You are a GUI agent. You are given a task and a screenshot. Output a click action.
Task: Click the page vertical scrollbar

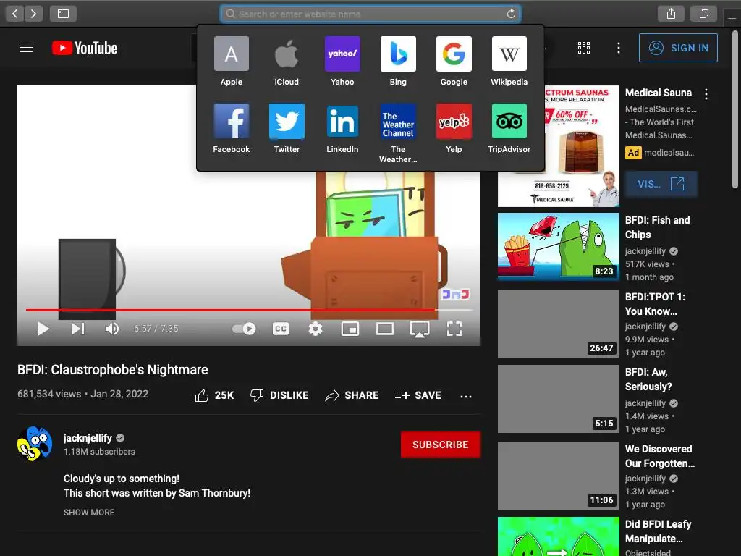pyautogui.click(x=735, y=110)
